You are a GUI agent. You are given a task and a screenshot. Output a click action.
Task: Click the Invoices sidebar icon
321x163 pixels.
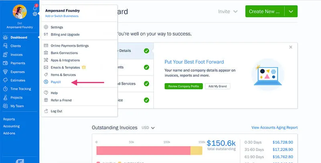(x=5, y=54)
